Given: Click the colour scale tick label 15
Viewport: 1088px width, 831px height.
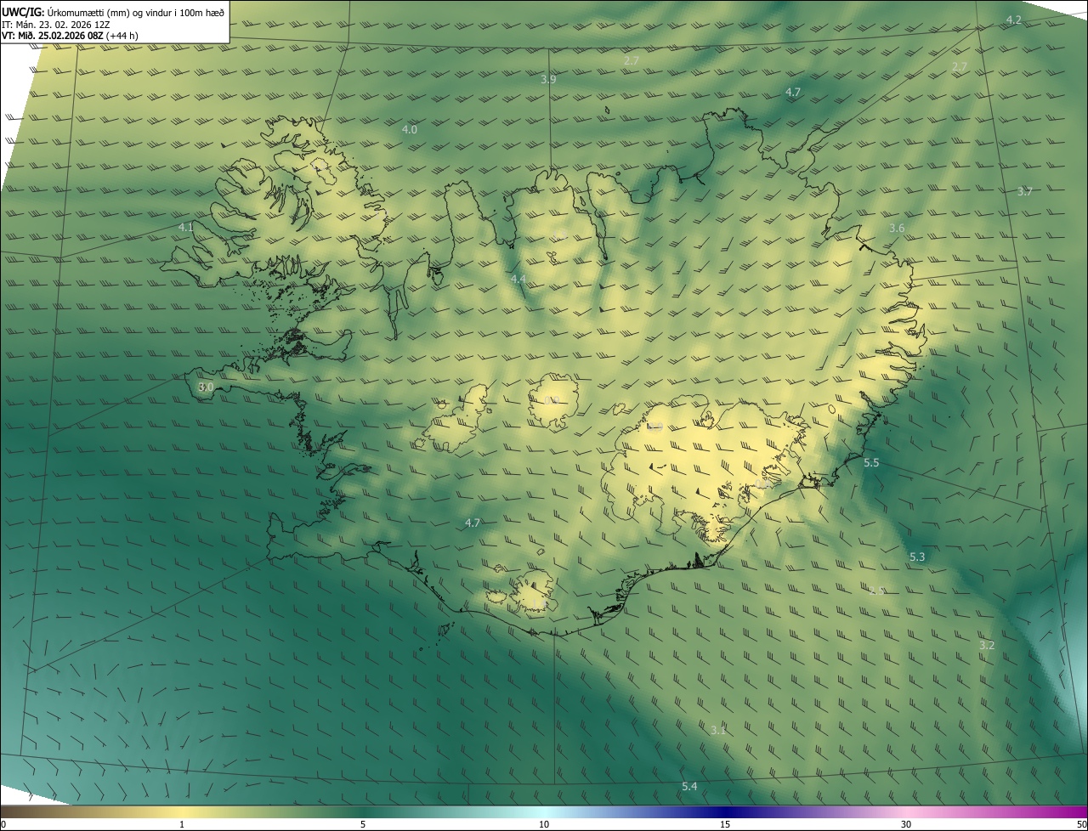Looking at the screenshot, I should pyautogui.click(x=725, y=824).
